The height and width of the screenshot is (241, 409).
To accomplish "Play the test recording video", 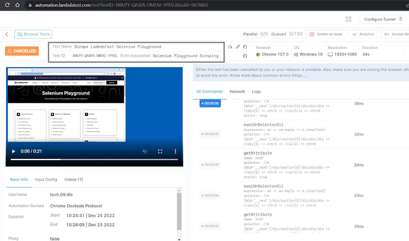I will (14, 151).
